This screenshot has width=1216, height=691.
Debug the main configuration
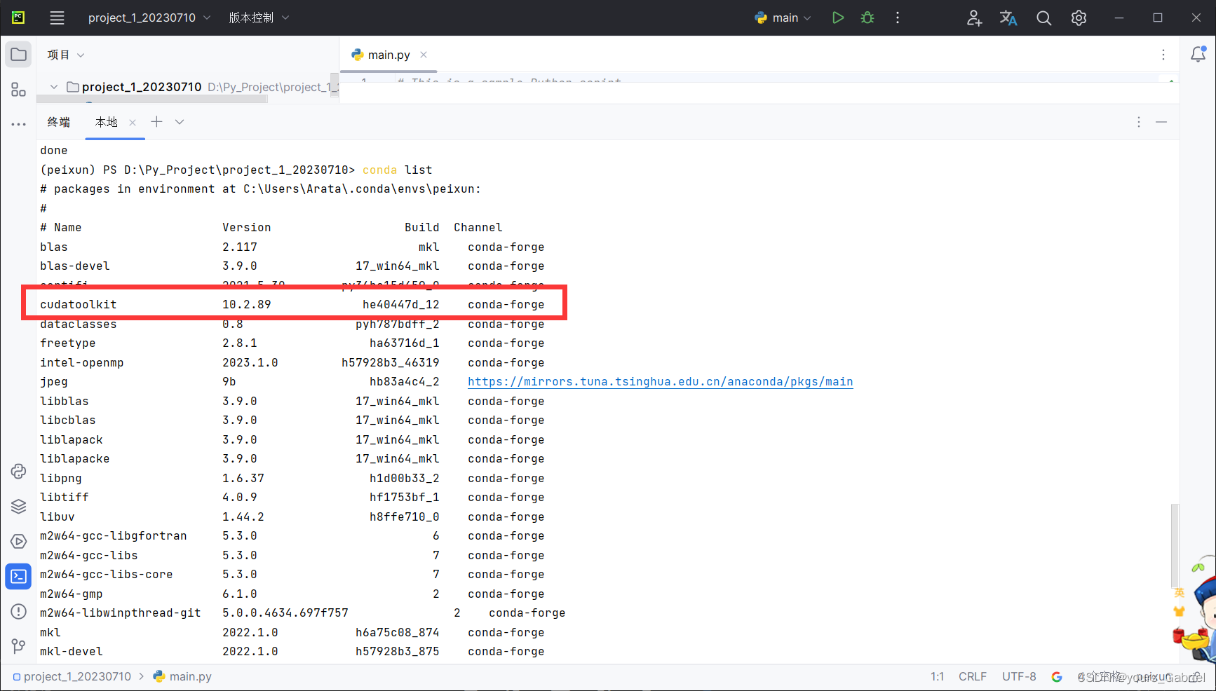coord(867,18)
